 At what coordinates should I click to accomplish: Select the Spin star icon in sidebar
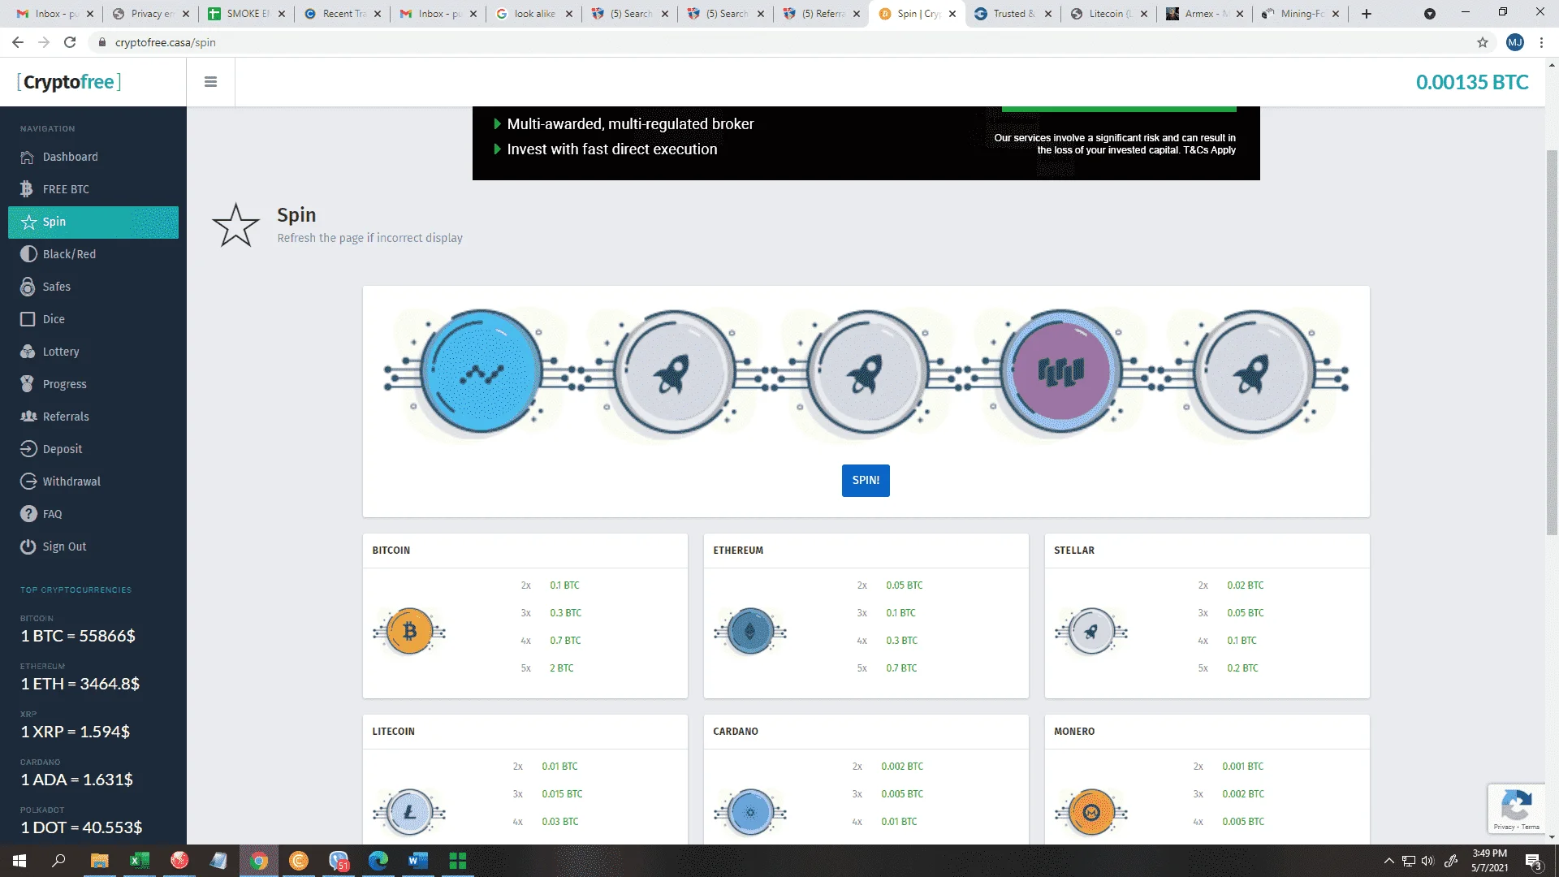tap(28, 222)
